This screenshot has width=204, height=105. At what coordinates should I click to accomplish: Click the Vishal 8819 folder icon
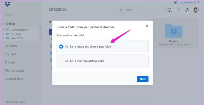click(8, 38)
